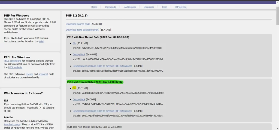Download the highlighted Zip under VS16 x64 Thread Safe
The image size is (279, 130).
click(74, 88)
